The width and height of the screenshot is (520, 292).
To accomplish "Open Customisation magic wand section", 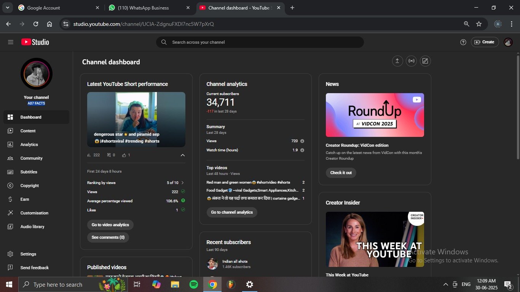I will [36, 213].
